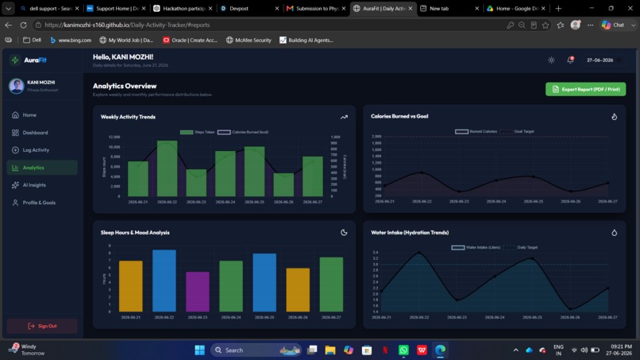Open My World Job bookmark
This screenshot has width=640, height=360.
point(126,40)
